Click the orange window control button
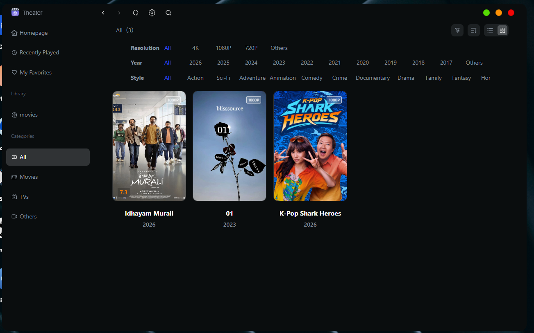The width and height of the screenshot is (534, 333). pos(499,13)
